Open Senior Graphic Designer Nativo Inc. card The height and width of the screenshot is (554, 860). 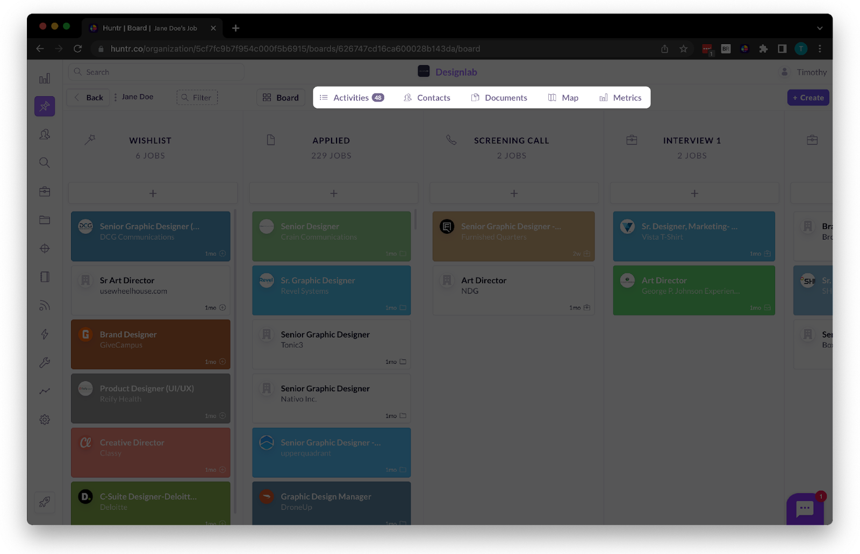point(332,399)
